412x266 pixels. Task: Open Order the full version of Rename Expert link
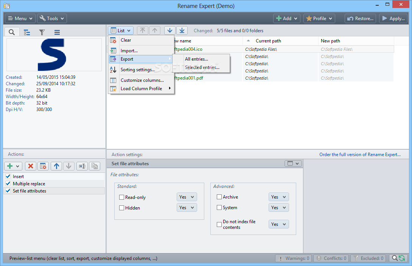pyautogui.click(x=360, y=155)
